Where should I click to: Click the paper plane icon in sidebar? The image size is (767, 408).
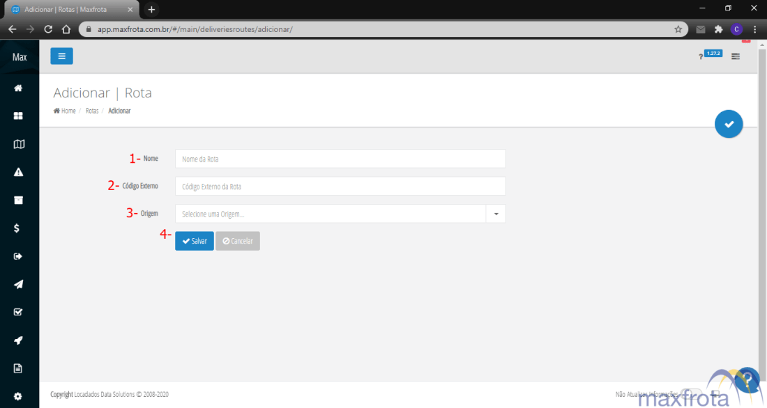click(19, 284)
